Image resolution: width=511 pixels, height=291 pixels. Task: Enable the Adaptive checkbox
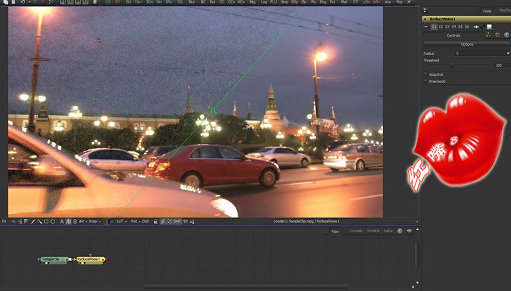[425, 74]
